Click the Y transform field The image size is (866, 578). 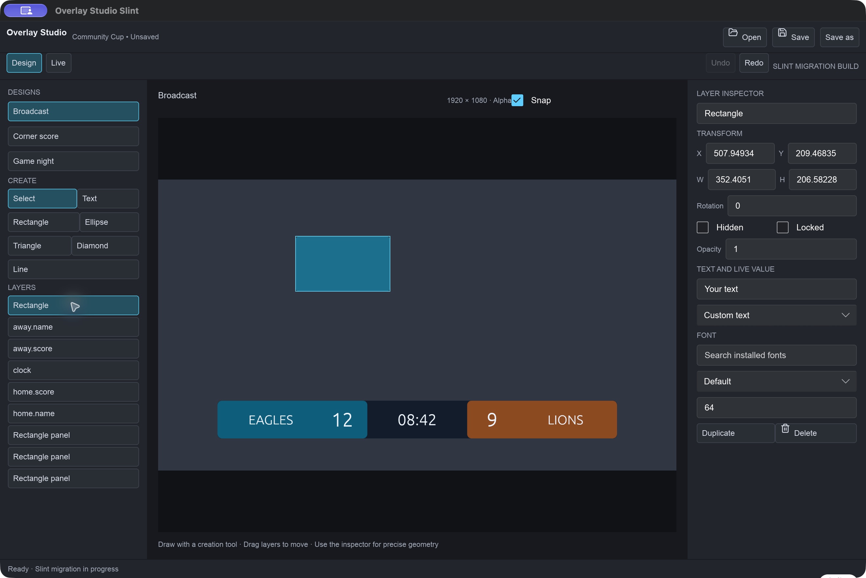pyautogui.click(x=822, y=153)
